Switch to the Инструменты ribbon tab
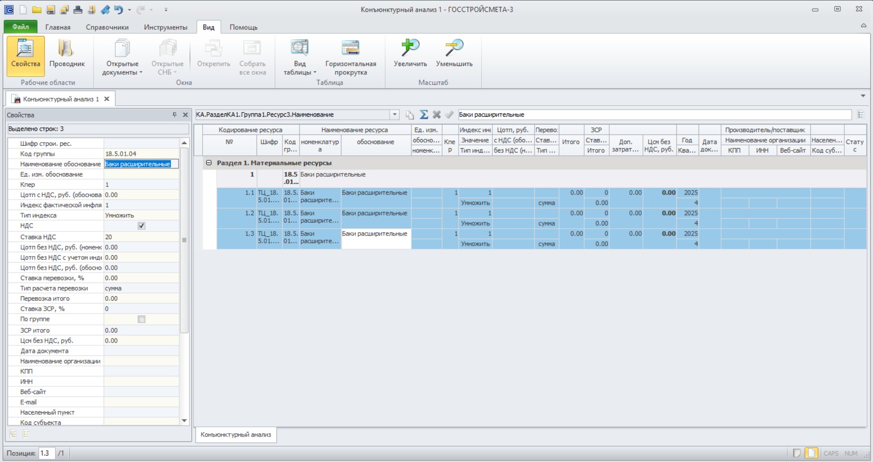 point(166,27)
